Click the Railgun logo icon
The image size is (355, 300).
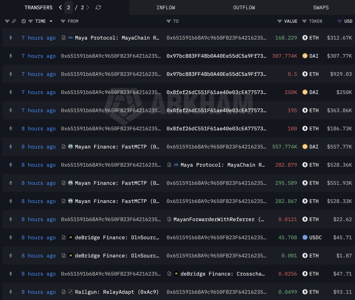coord(70,292)
